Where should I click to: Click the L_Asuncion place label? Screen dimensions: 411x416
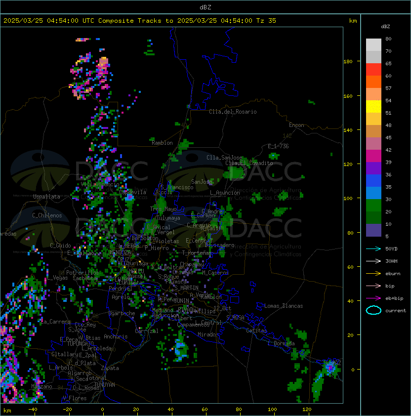tap(225, 193)
